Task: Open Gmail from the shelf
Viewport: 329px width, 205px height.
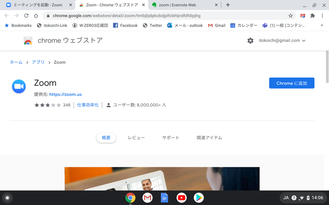Action: coord(147,198)
